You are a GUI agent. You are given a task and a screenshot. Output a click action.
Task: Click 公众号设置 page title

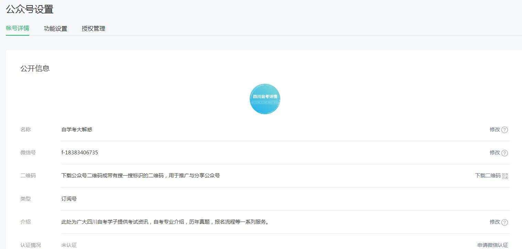[30, 9]
